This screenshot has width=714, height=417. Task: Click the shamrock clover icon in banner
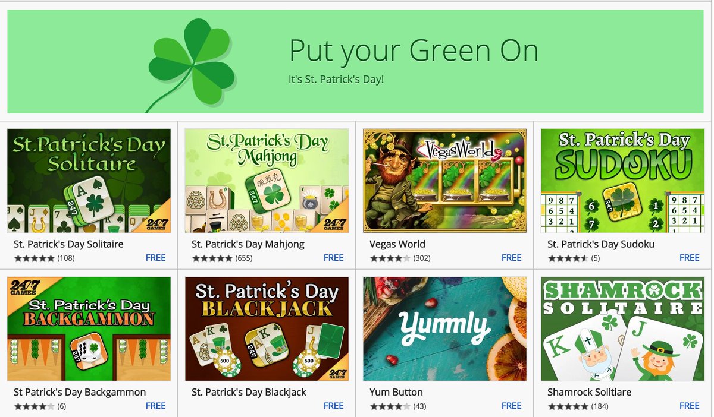pyautogui.click(x=190, y=64)
